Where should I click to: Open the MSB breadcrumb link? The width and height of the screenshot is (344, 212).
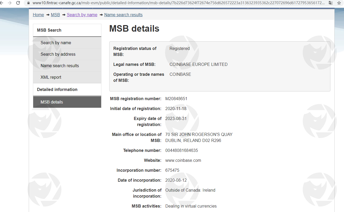pyautogui.click(x=55, y=15)
